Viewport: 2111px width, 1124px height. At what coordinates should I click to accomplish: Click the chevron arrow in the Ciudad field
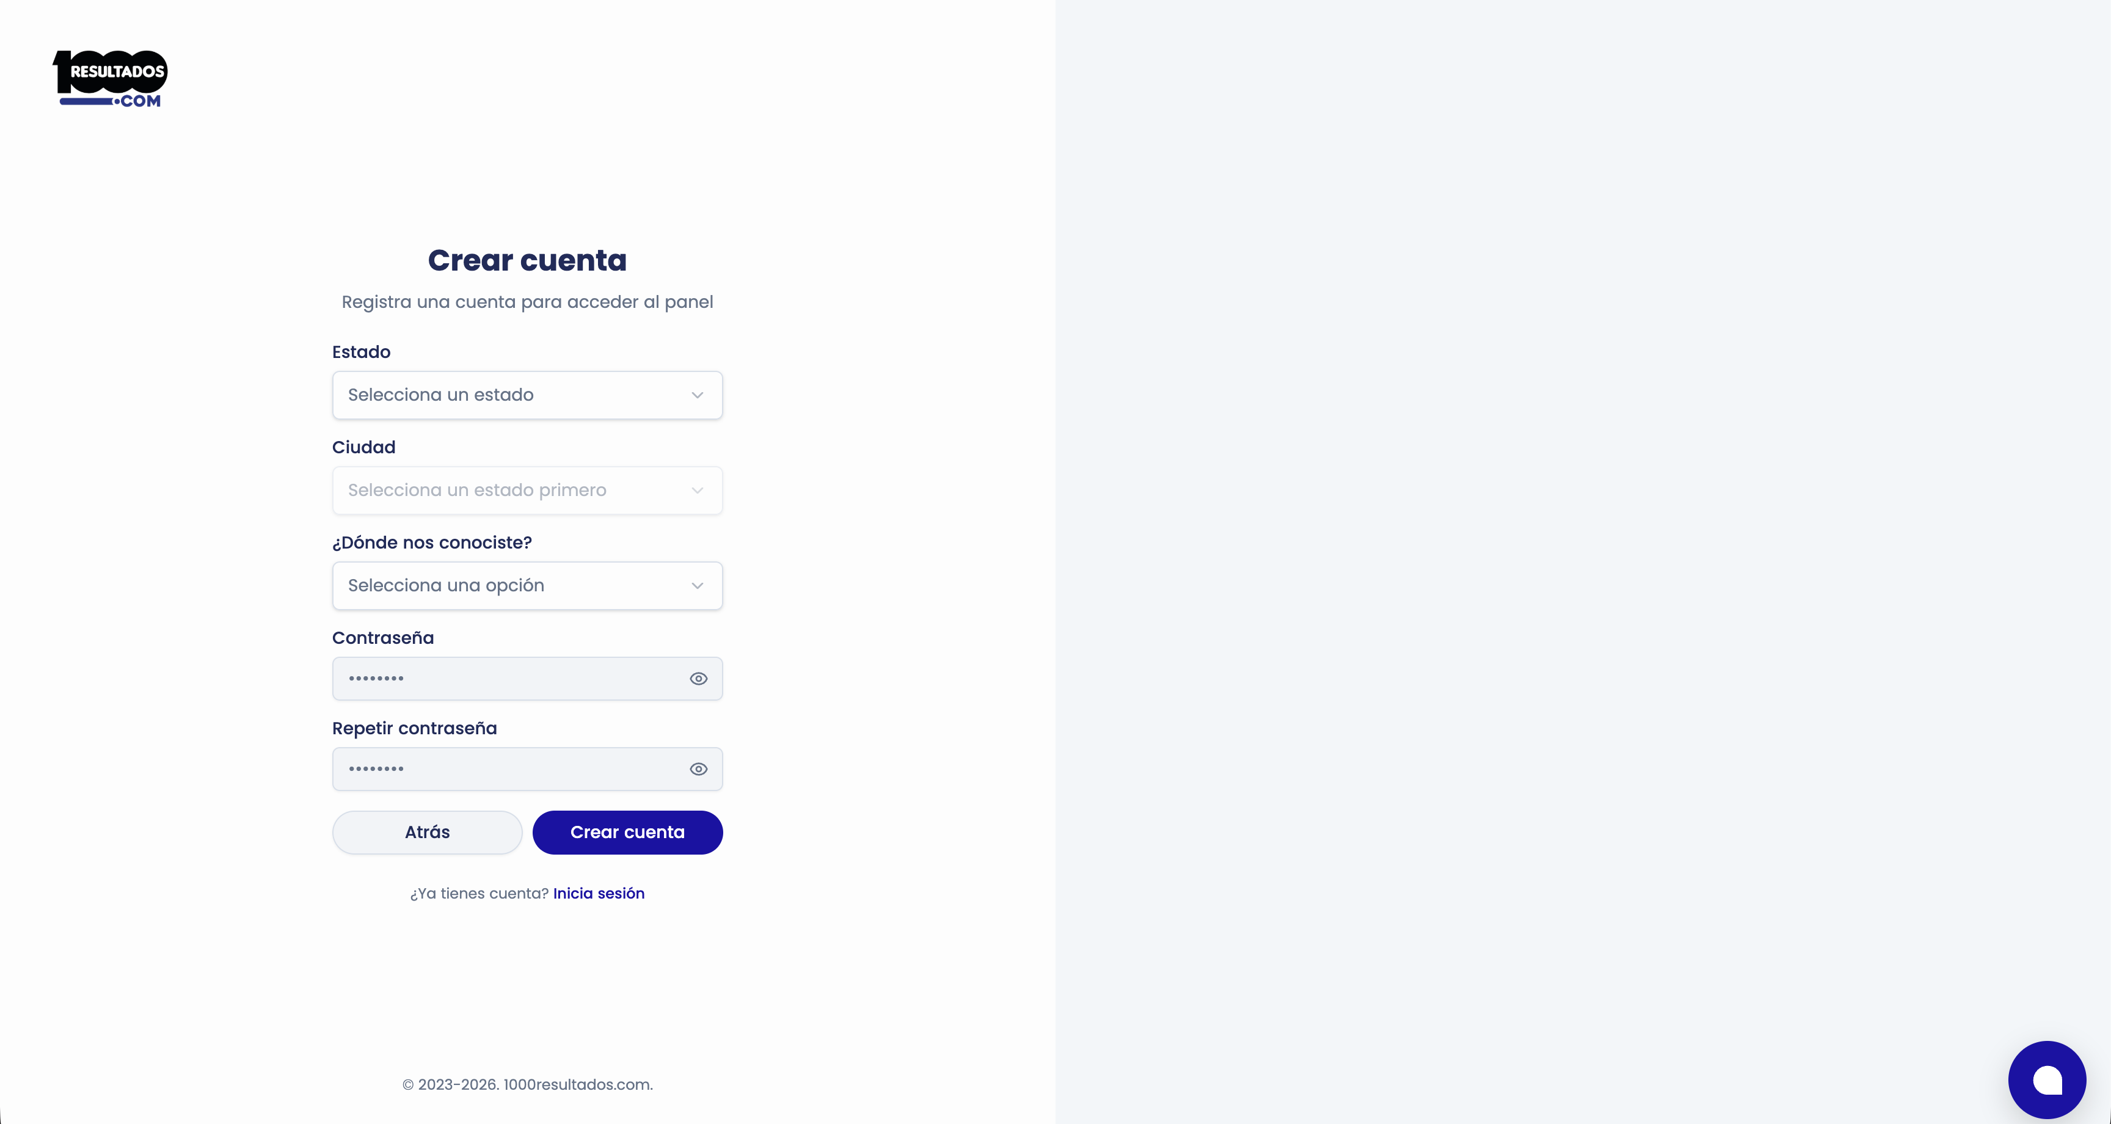[x=698, y=491]
